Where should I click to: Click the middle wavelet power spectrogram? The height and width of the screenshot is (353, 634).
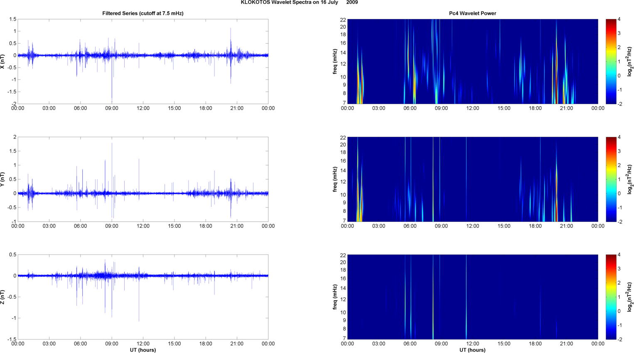click(x=472, y=179)
